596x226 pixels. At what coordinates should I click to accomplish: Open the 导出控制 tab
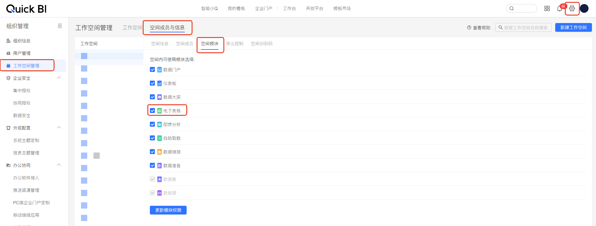pyautogui.click(x=234, y=44)
